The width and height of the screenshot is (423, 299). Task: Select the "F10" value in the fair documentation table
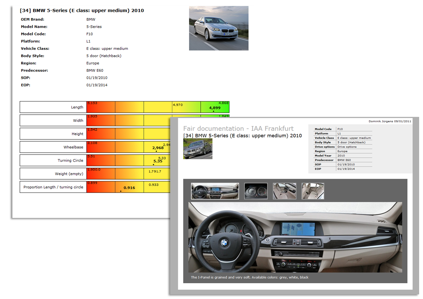pyautogui.click(x=340, y=129)
